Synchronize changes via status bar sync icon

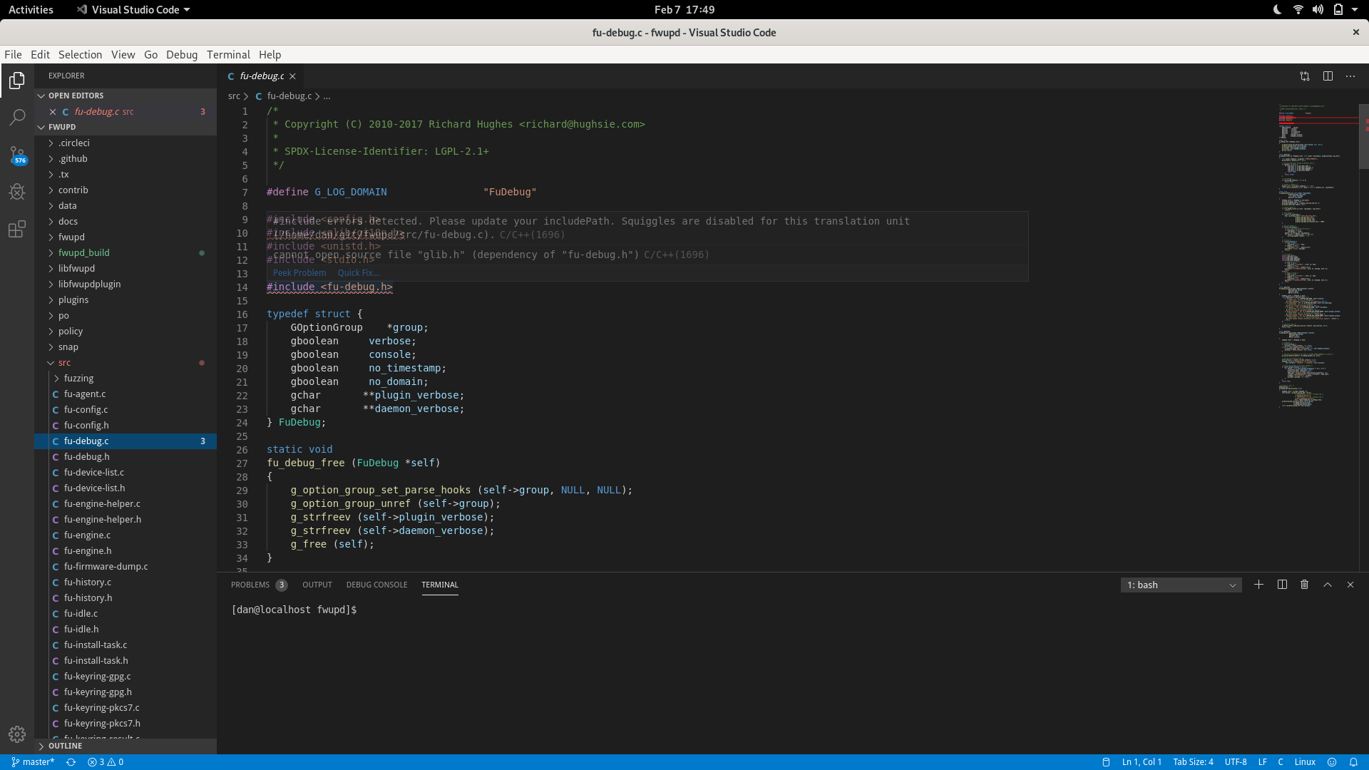pos(71,762)
